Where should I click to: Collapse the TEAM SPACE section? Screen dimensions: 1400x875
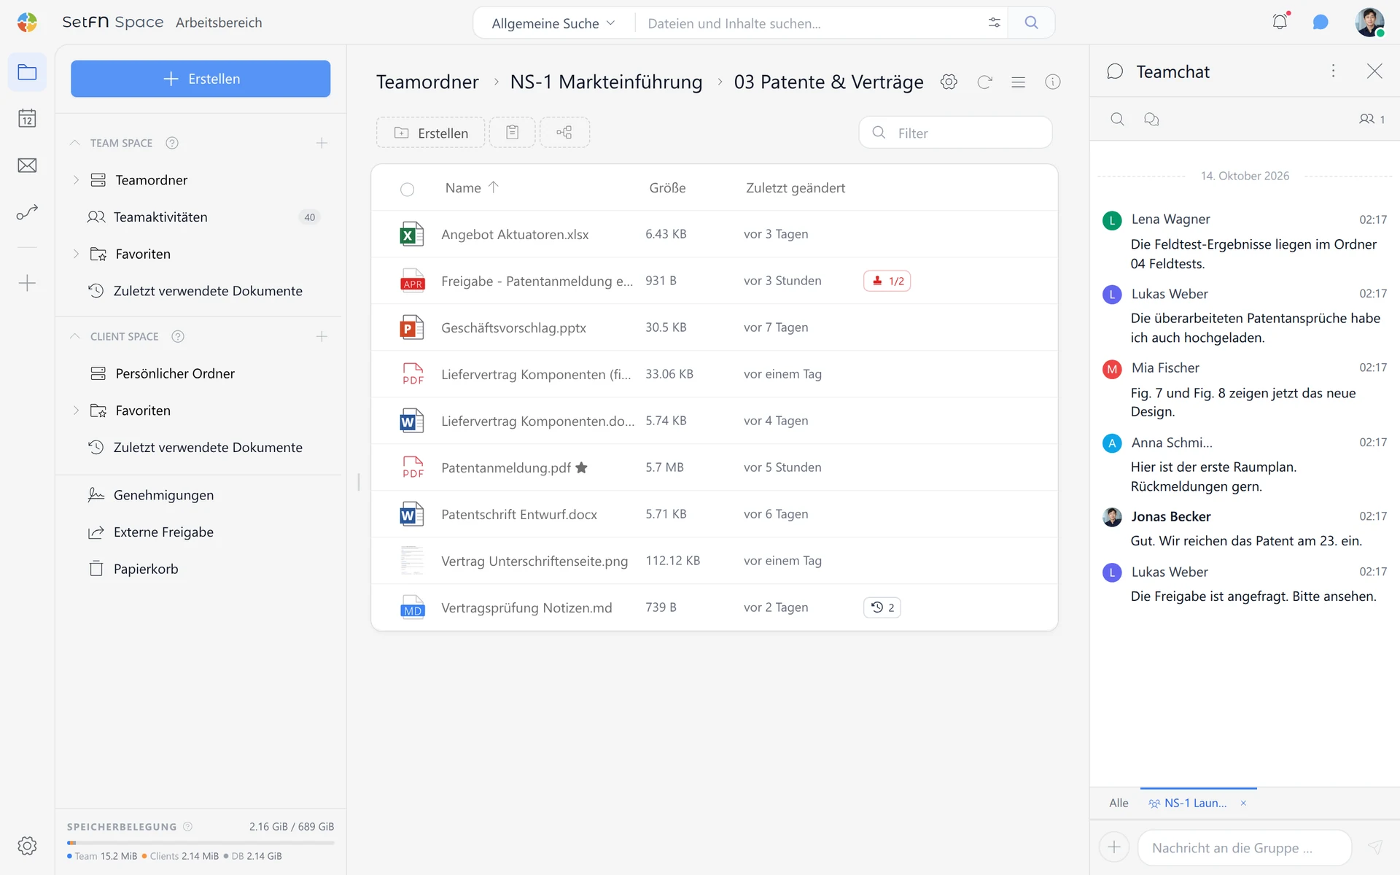point(74,143)
